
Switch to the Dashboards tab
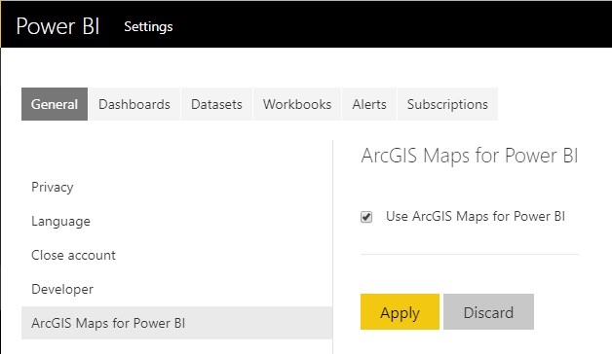click(x=134, y=104)
